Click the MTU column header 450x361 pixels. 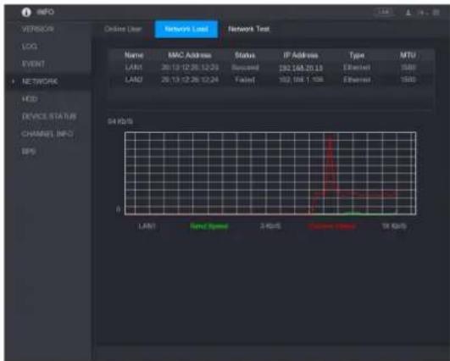coord(408,55)
